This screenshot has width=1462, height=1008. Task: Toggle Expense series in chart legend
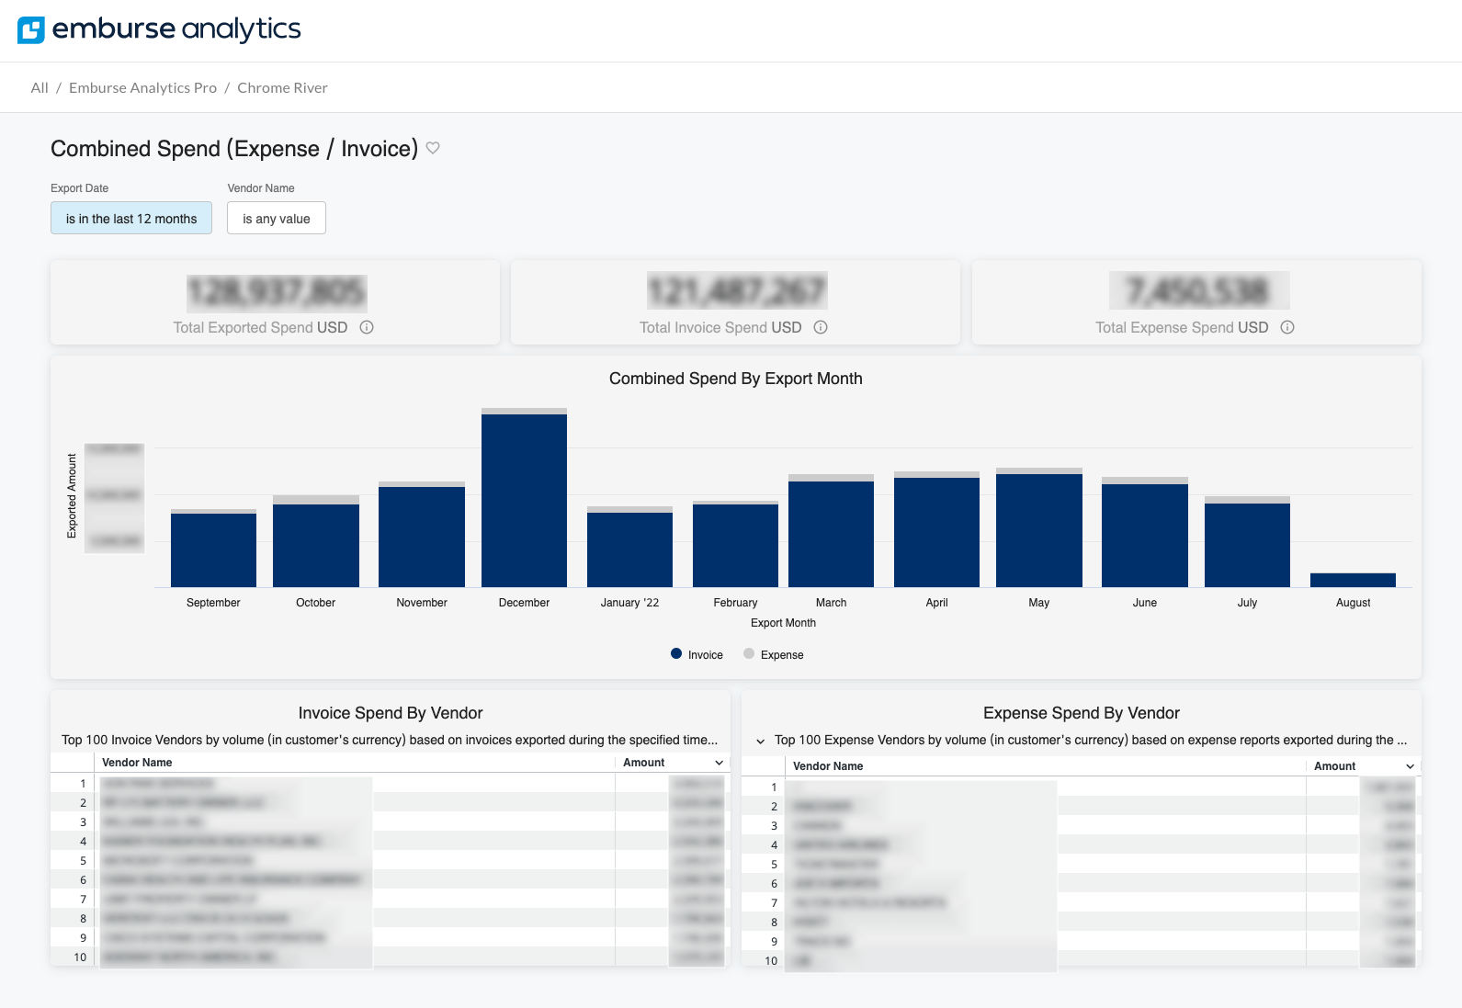pos(773,654)
